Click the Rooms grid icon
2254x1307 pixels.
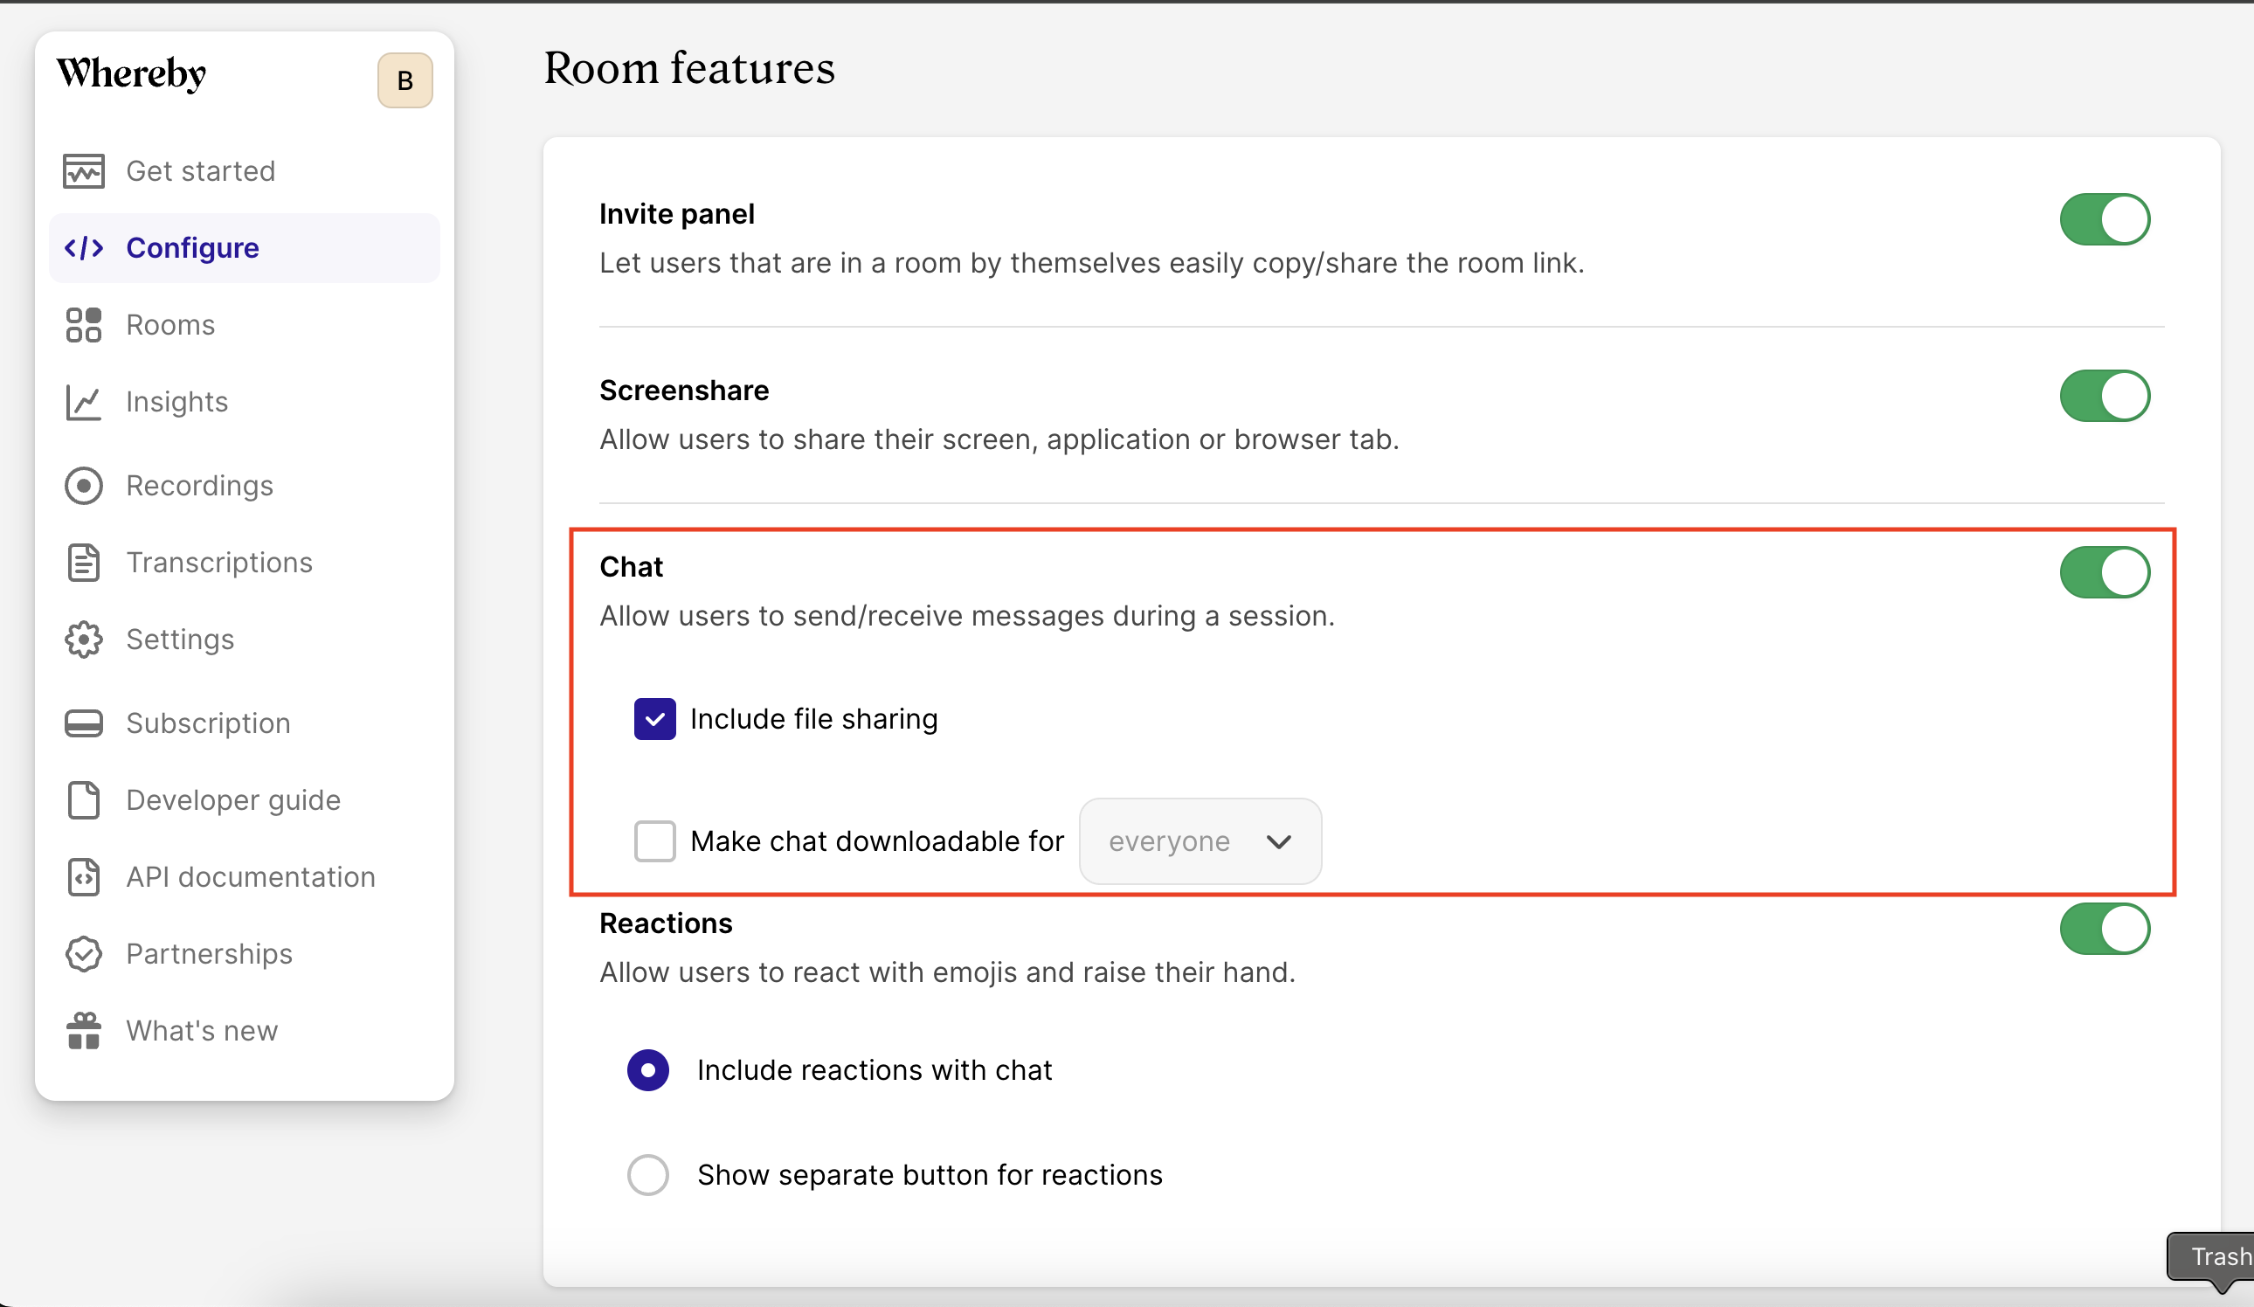pos(83,325)
